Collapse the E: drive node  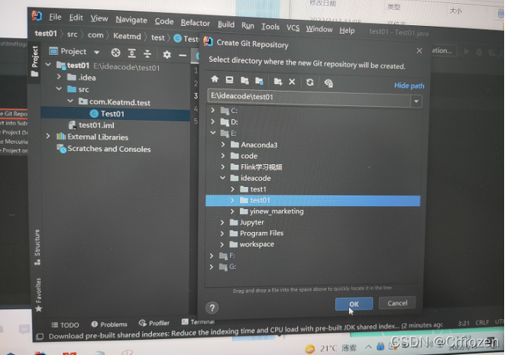(213, 133)
